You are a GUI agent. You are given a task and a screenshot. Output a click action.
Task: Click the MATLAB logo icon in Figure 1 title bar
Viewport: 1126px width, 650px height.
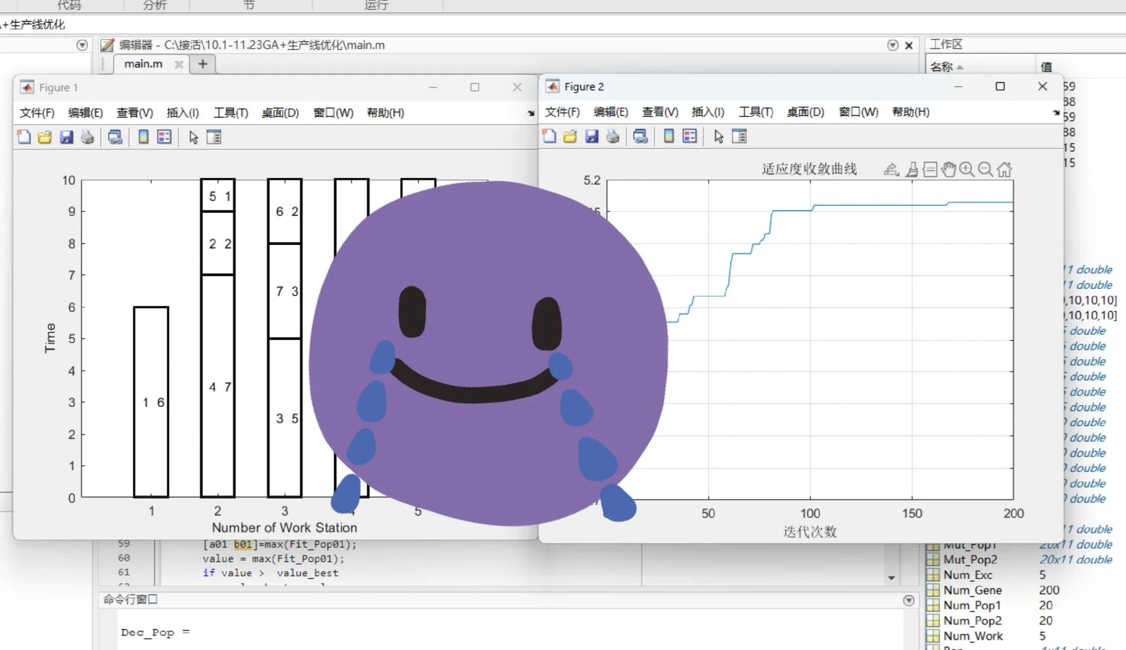(27, 87)
